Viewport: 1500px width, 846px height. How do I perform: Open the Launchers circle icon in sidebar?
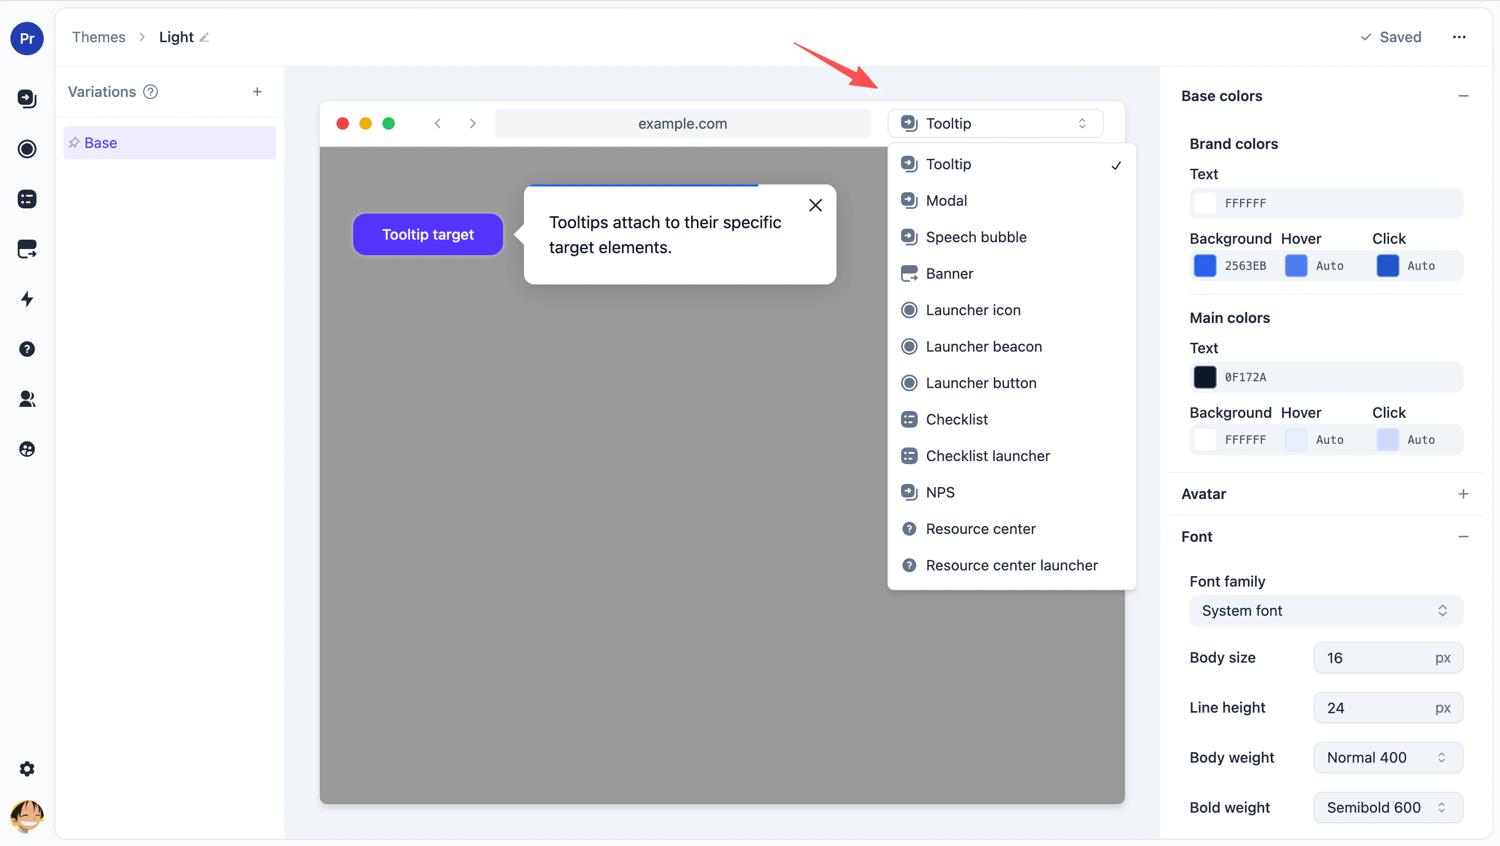[x=27, y=149]
